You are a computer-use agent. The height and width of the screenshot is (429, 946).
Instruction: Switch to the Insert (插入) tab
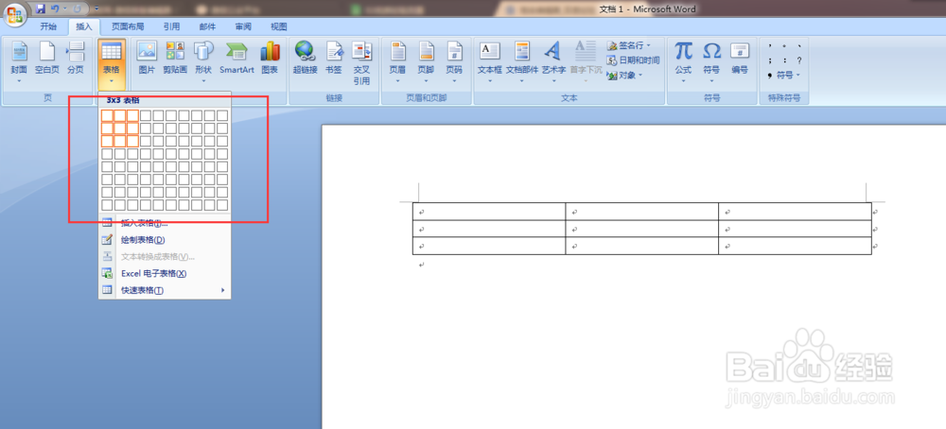[84, 26]
